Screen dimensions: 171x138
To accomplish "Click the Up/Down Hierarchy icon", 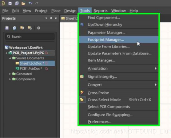I will coord(82,24).
